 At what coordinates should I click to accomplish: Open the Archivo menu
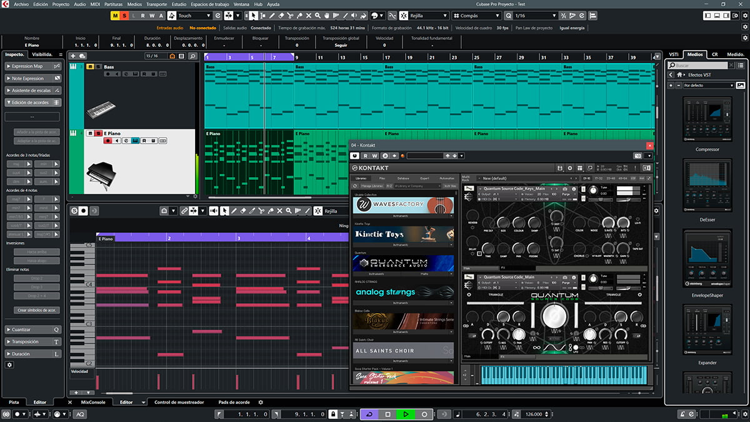21,4
